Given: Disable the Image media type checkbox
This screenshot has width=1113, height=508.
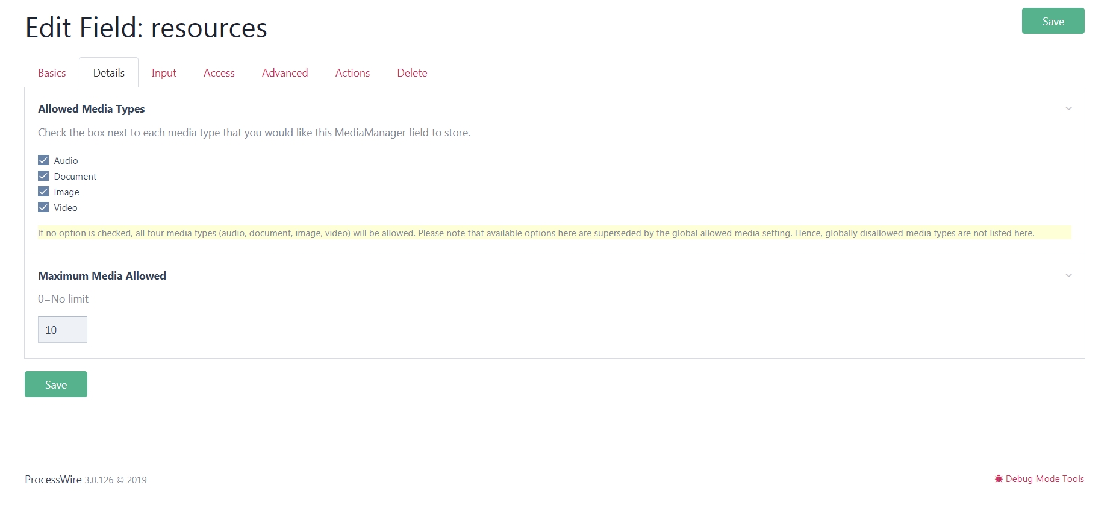Looking at the screenshot, I should [43, 192].
